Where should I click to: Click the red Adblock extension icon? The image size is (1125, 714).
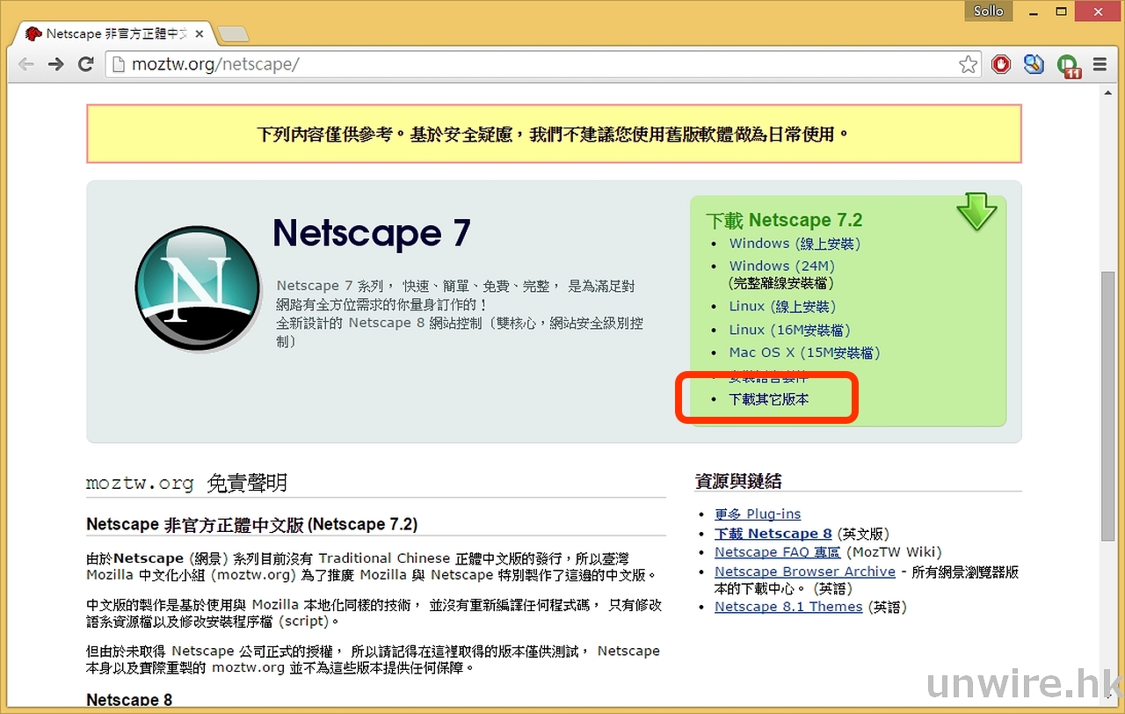click(1001, 64)
